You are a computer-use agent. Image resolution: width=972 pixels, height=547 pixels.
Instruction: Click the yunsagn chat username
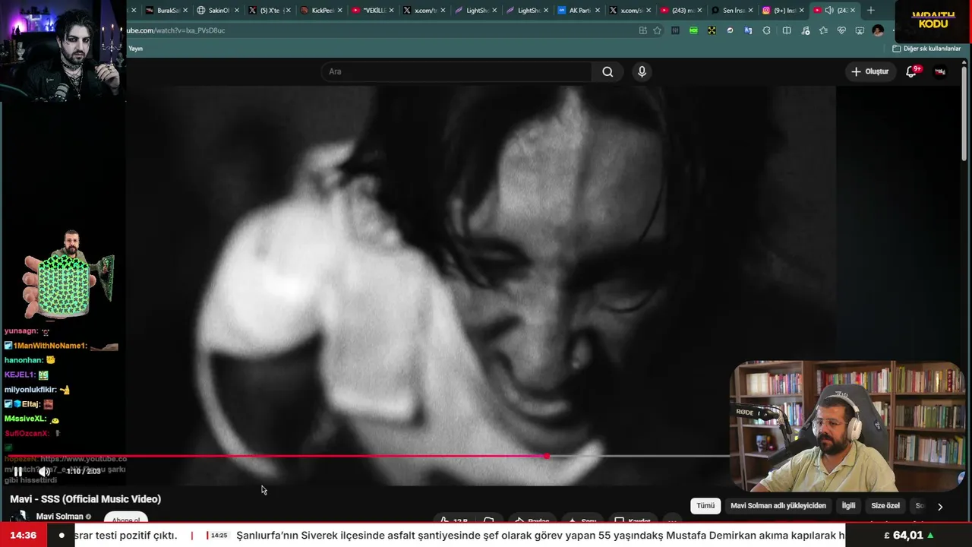pos(21,331)
